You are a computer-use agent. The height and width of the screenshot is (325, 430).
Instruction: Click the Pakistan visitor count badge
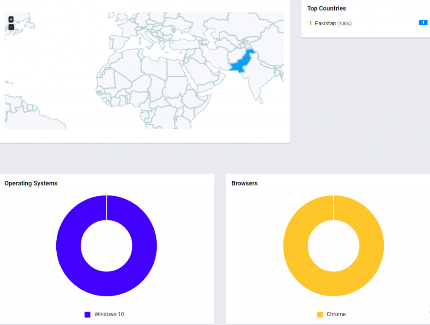pos(423,23)
